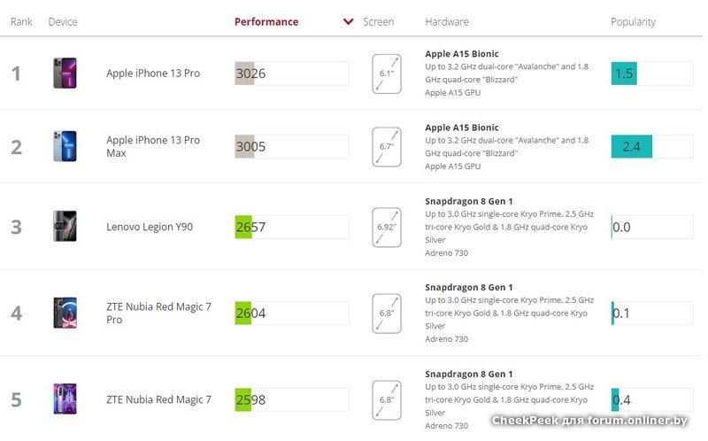
Task: Click the Lenovo Legion Y90 phone image
Action: tap(65, 227)
